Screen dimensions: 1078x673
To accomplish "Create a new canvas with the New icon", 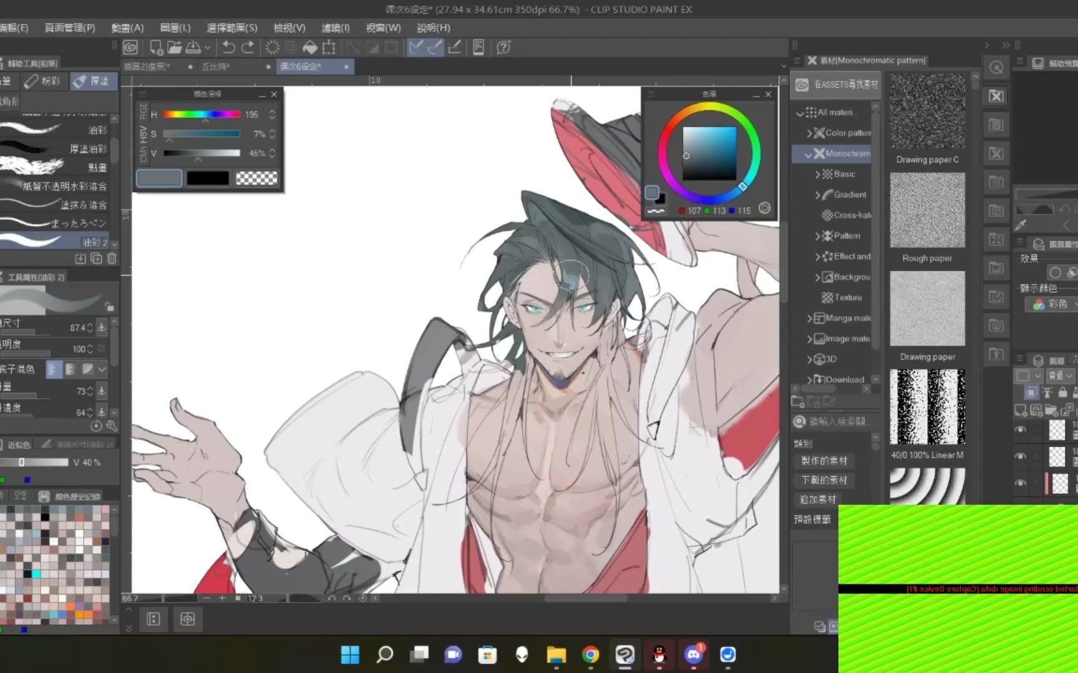I will point(156,47).
